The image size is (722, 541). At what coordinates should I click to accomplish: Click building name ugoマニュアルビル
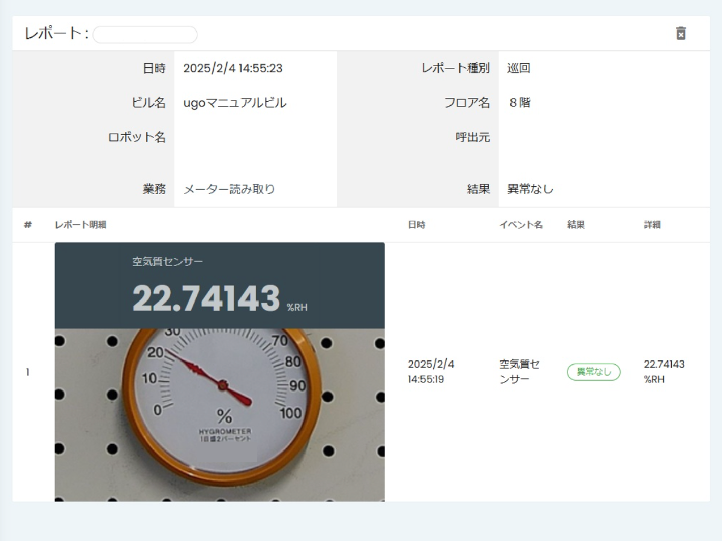click(235, 103)
